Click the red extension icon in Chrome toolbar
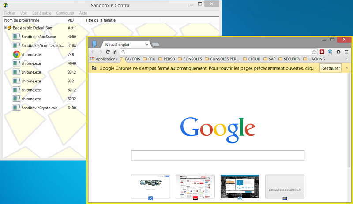This screenshot has height=204, width=353. (x=322, y=52)
